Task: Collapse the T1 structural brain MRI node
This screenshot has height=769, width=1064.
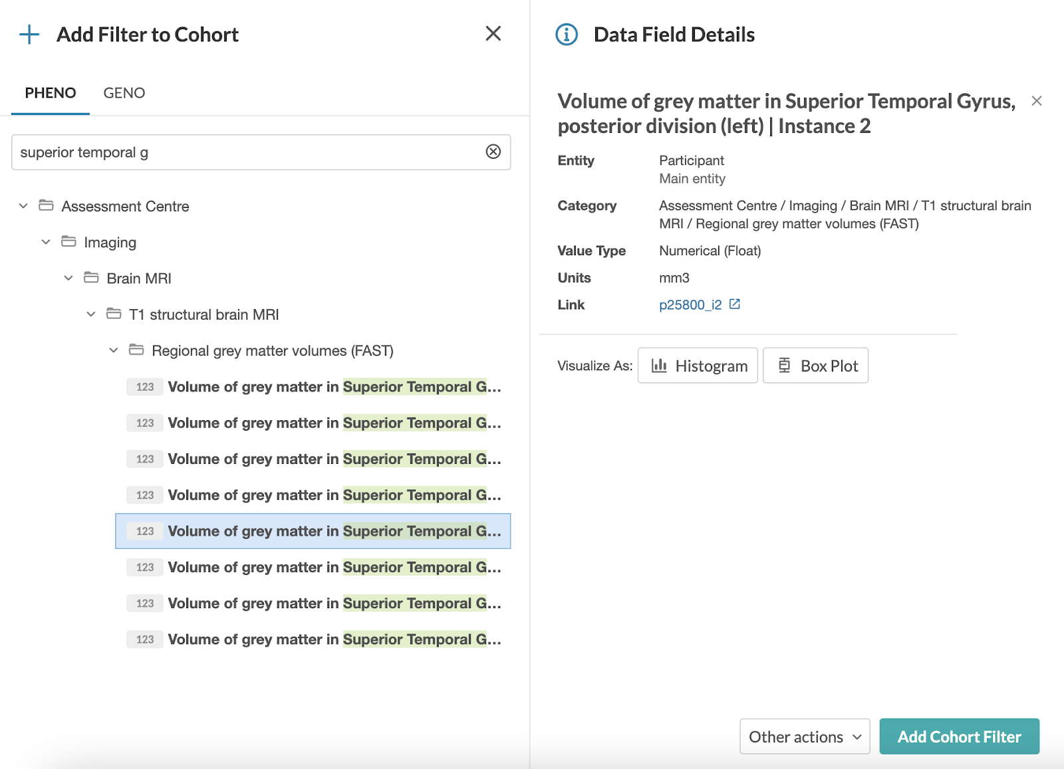Action: tap(91, 314)
